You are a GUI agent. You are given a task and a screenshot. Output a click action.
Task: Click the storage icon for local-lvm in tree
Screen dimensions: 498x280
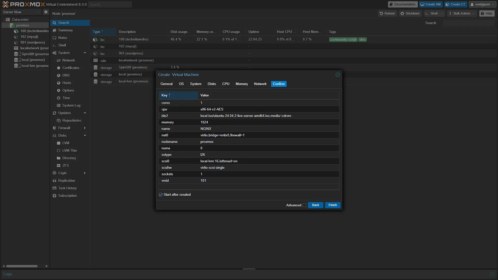pyautogui.click(x=16, y=66)
